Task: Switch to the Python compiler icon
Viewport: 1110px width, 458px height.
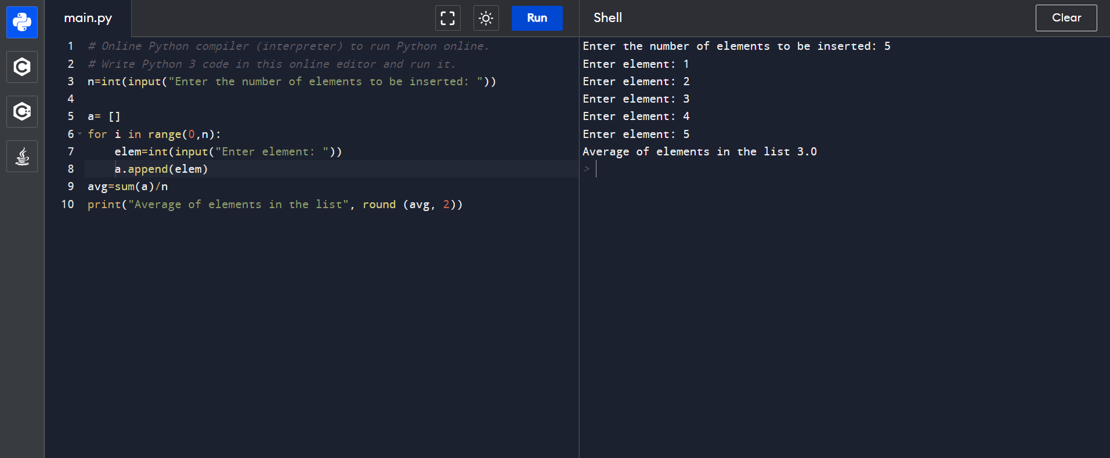Action: 22,23
